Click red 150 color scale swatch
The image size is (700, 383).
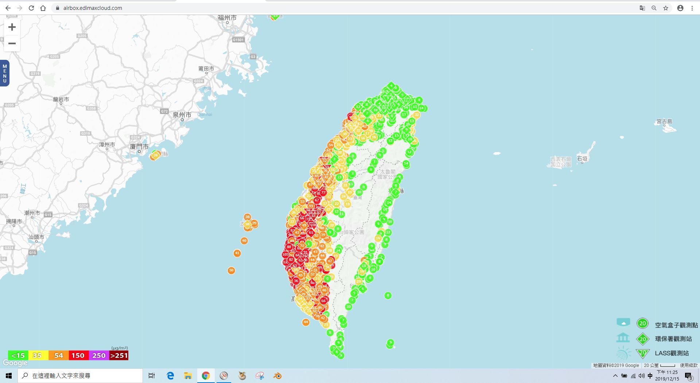tap(78, 355)
